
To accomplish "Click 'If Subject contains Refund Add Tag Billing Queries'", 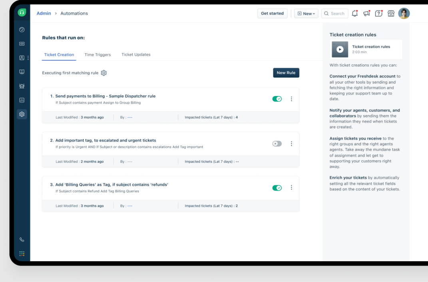I will 97,191.
